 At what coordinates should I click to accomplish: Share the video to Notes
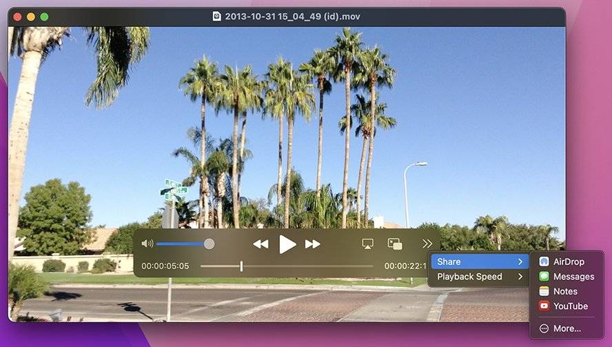tap(567, 291)
